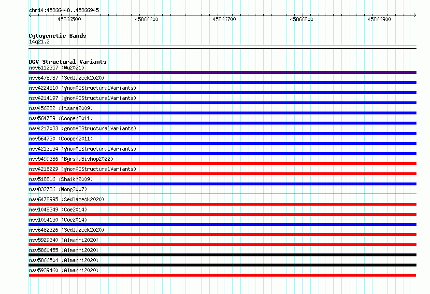Click nsv5499386 (ByrskaBishop2022) label
The image size is (430, 294).
pos(71,159)
